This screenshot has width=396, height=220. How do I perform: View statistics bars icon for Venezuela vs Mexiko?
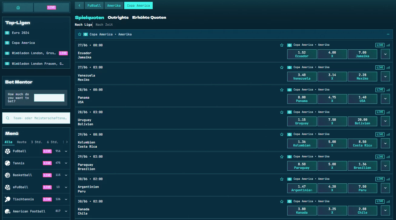(388, 67)
